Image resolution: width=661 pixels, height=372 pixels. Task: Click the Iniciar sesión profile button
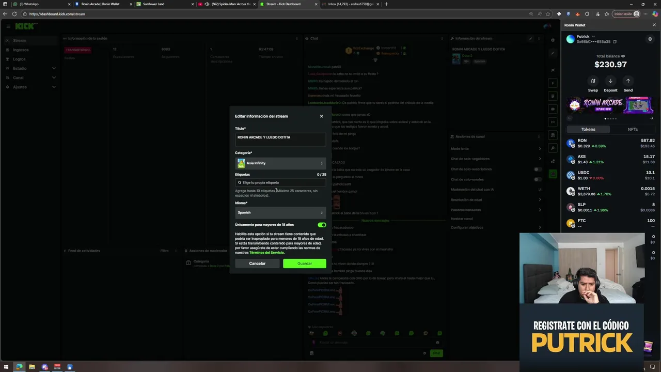[x=626, y=14]
